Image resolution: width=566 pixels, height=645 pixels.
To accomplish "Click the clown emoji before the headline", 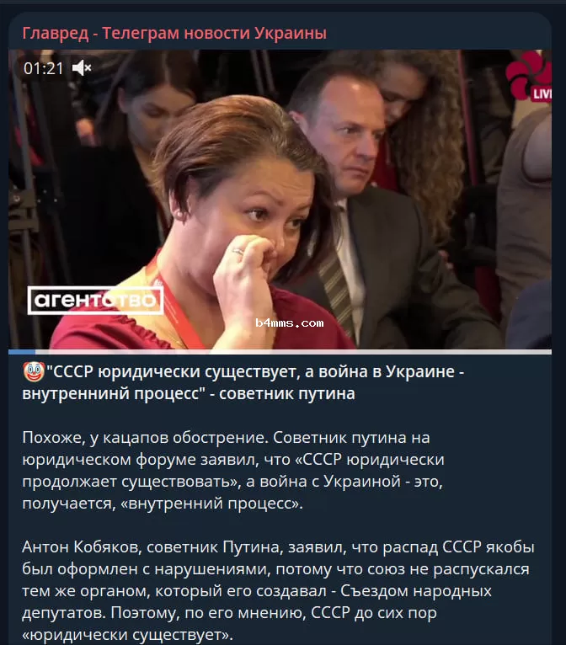I will point(34,371).
